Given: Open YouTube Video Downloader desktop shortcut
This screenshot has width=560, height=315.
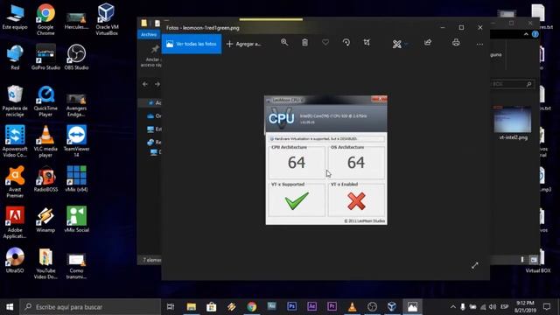Looking at the screenshot, I should [x=45, y=263].
